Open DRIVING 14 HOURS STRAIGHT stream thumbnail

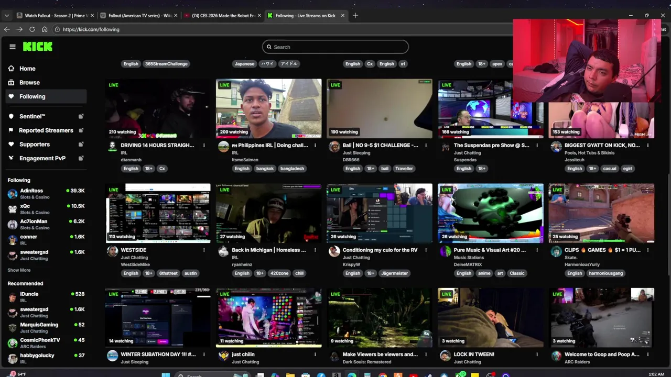[158, 108]
